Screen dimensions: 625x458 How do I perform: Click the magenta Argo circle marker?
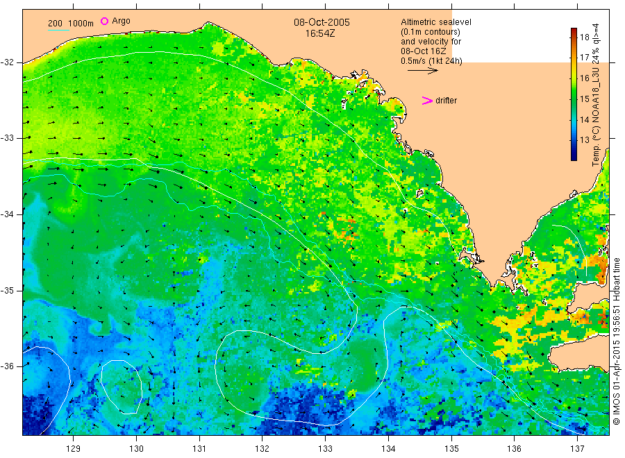(x=104, y=21)
